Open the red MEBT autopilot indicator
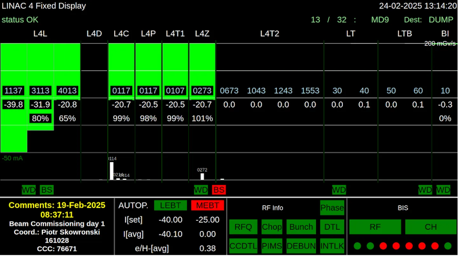458x256 pixels. pos(207,205)
